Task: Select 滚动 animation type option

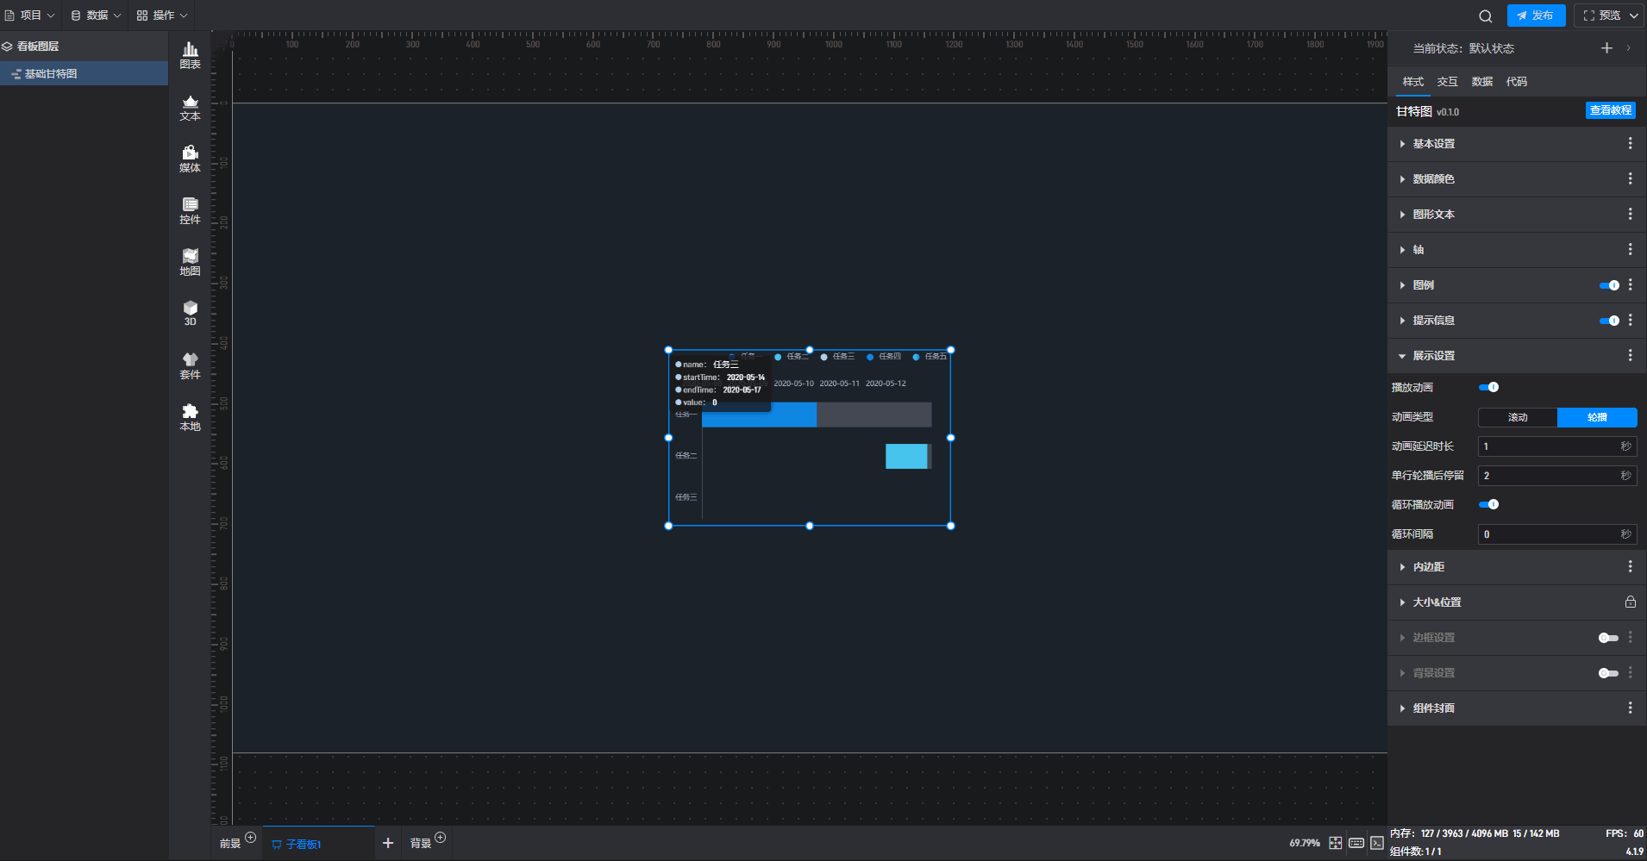Action: point(1518,417)
